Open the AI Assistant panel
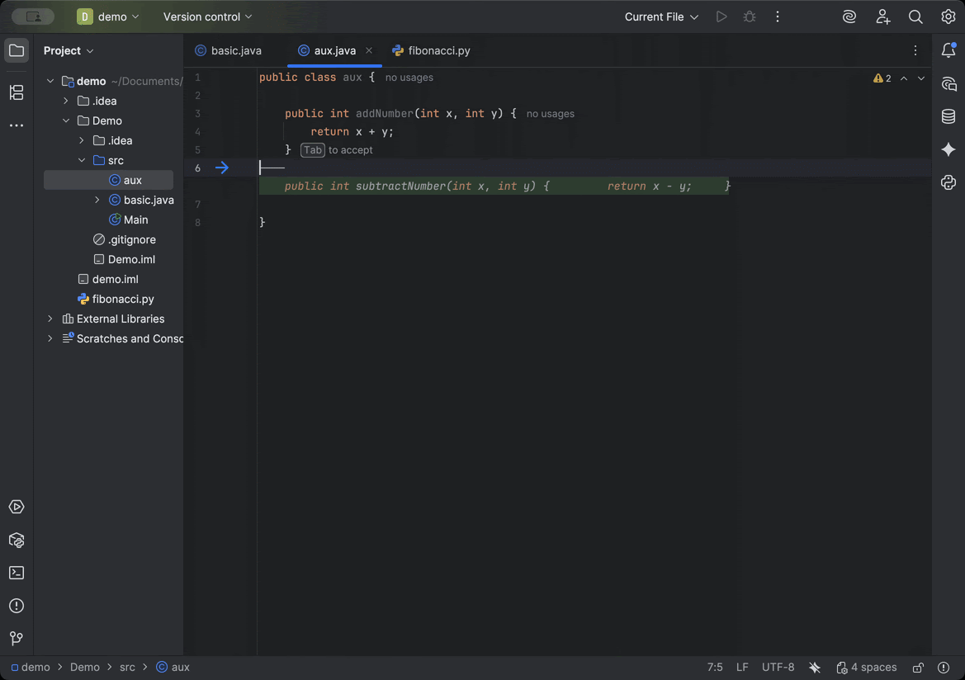This screenshot has height=680, width=965. (948, 149)
